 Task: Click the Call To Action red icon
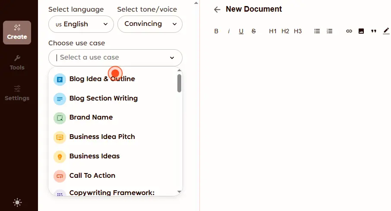[x=60, y=176]
